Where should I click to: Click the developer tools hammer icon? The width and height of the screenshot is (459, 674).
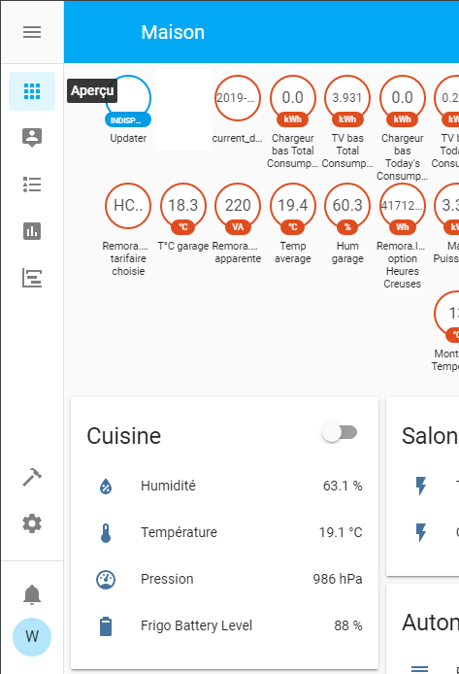click(x=32, y=477)
